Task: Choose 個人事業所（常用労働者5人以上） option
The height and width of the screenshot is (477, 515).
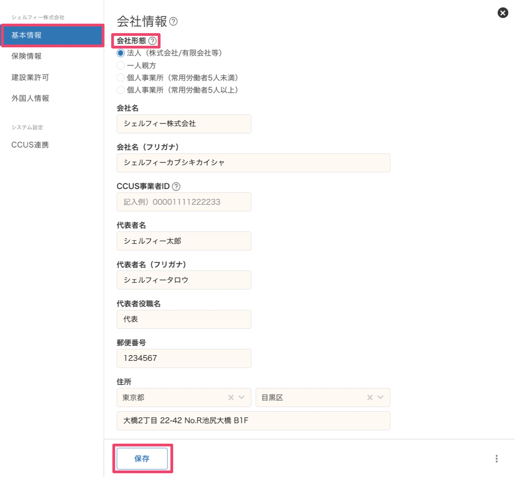Action: click(121, 90)
